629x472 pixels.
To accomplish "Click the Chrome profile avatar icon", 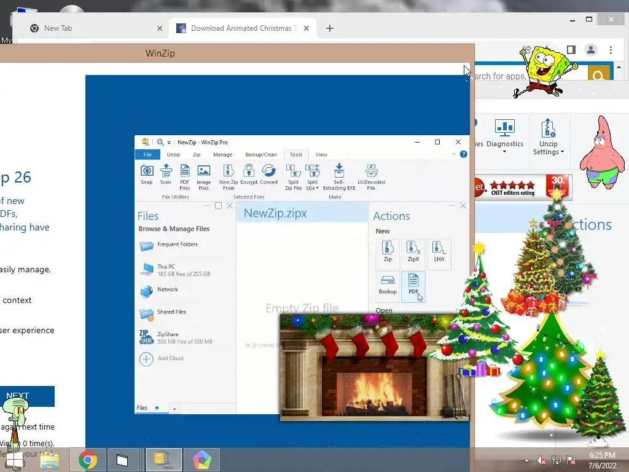I will [x=590, y=50].
